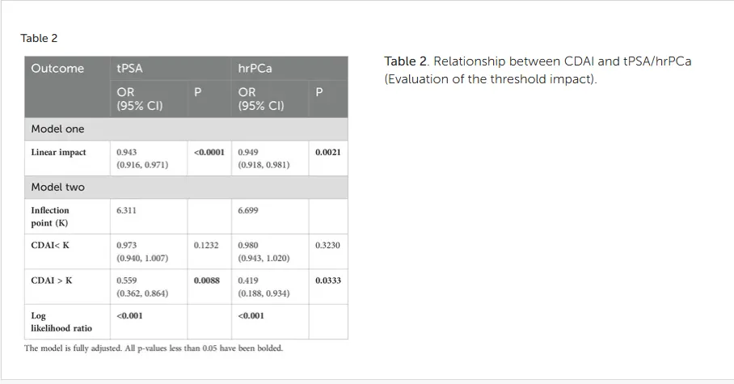Viewport: 734px width, 384px height.
Task: Click the tPSA column header
Action: (129, 69)
